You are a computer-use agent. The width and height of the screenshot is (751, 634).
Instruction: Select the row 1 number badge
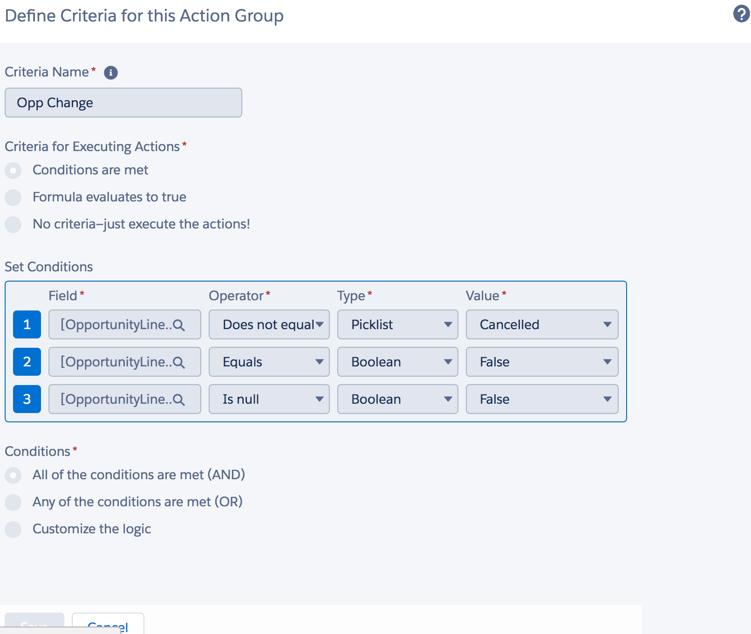click(27, 324)
